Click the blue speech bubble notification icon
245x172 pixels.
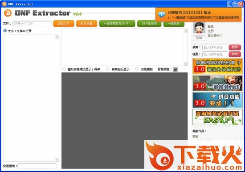coord(162,14)
